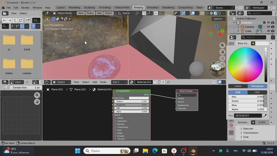Viewport: 277px width, 156px height.
Task: Click the Blender logo menu icon
Action: pos(3,8)
